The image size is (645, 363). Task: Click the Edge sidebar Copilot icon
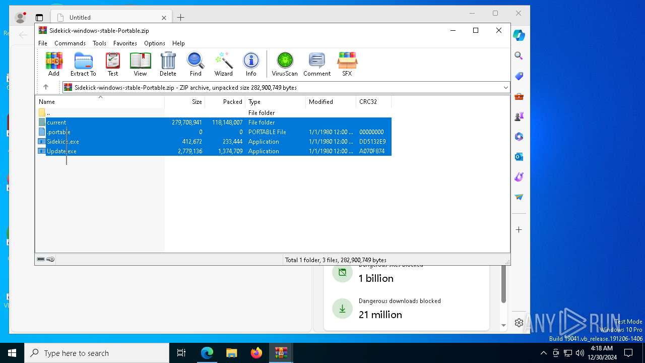point(519,35)
